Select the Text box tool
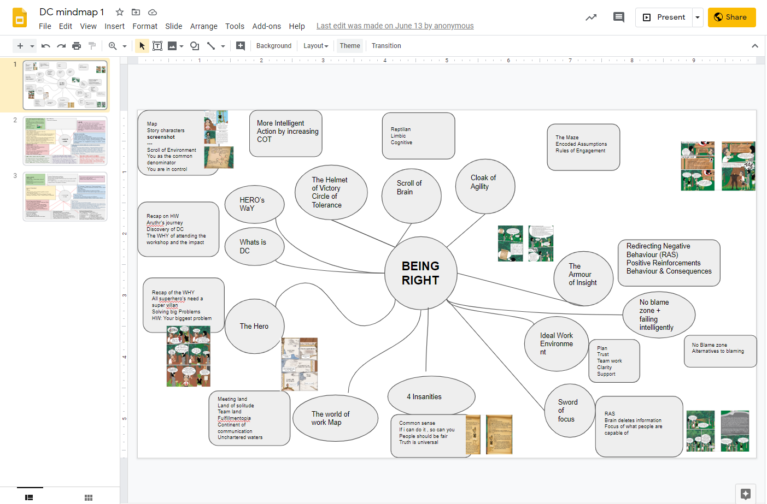Screen dimensions: 767x504 [157, 46]
